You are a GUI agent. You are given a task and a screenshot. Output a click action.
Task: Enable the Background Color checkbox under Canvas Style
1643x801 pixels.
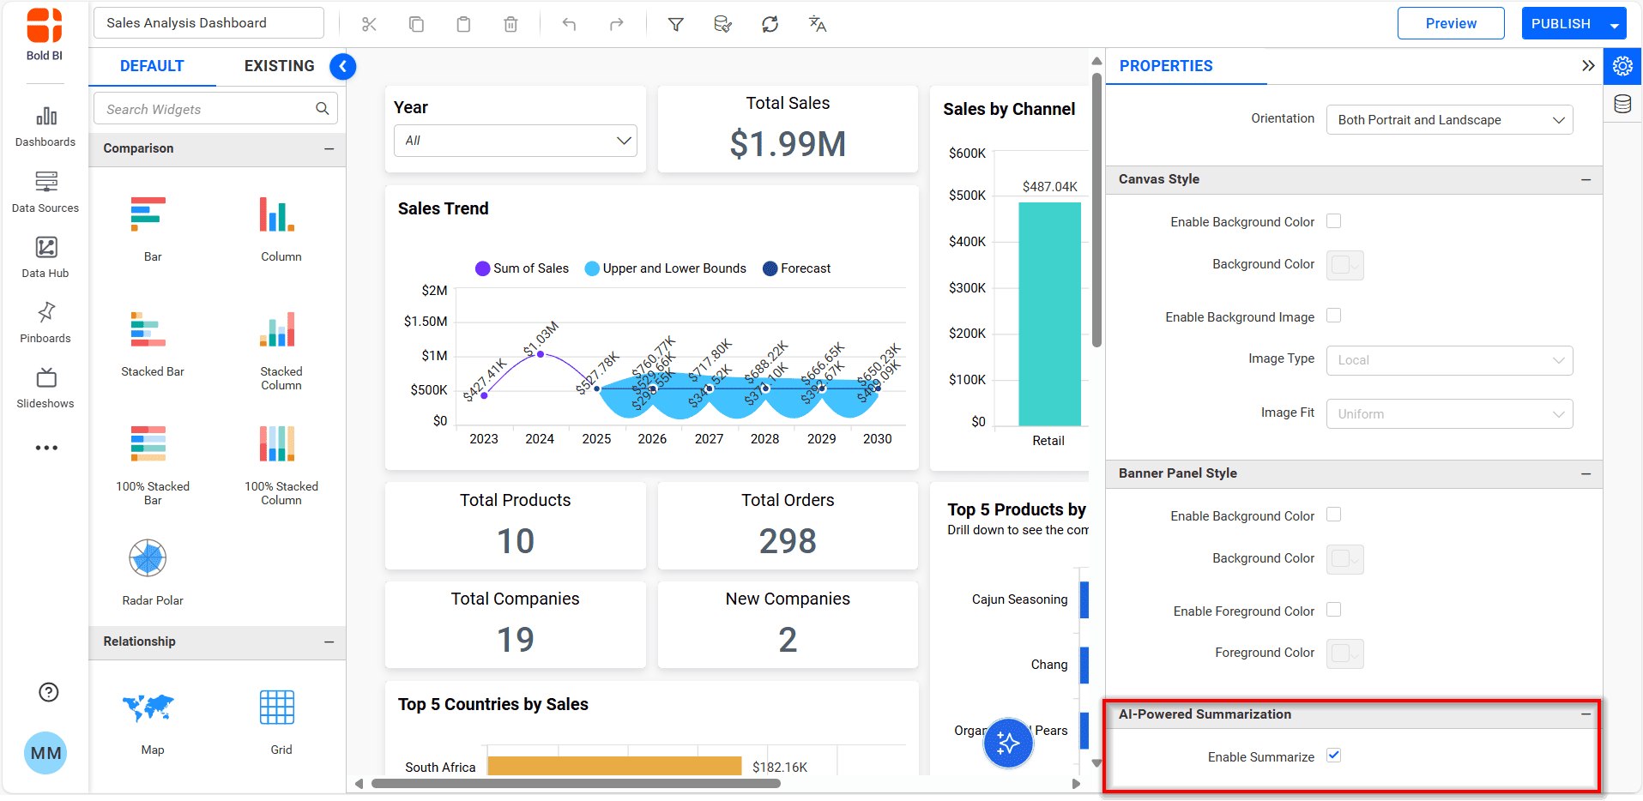1333,221
